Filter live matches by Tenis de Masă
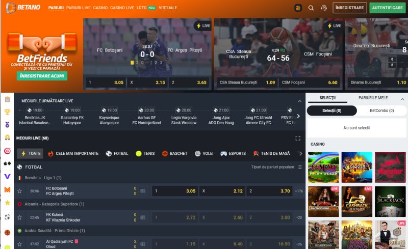This screenshot has height=249, width=408. tap(272, 154)
